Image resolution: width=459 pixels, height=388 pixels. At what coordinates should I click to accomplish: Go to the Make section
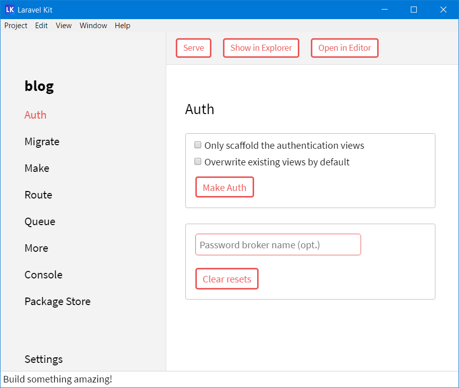[x=37, y=168]
